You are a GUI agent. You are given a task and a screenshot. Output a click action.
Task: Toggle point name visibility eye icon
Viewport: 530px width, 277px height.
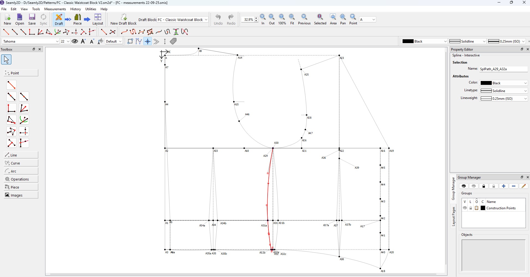[75, 41]
